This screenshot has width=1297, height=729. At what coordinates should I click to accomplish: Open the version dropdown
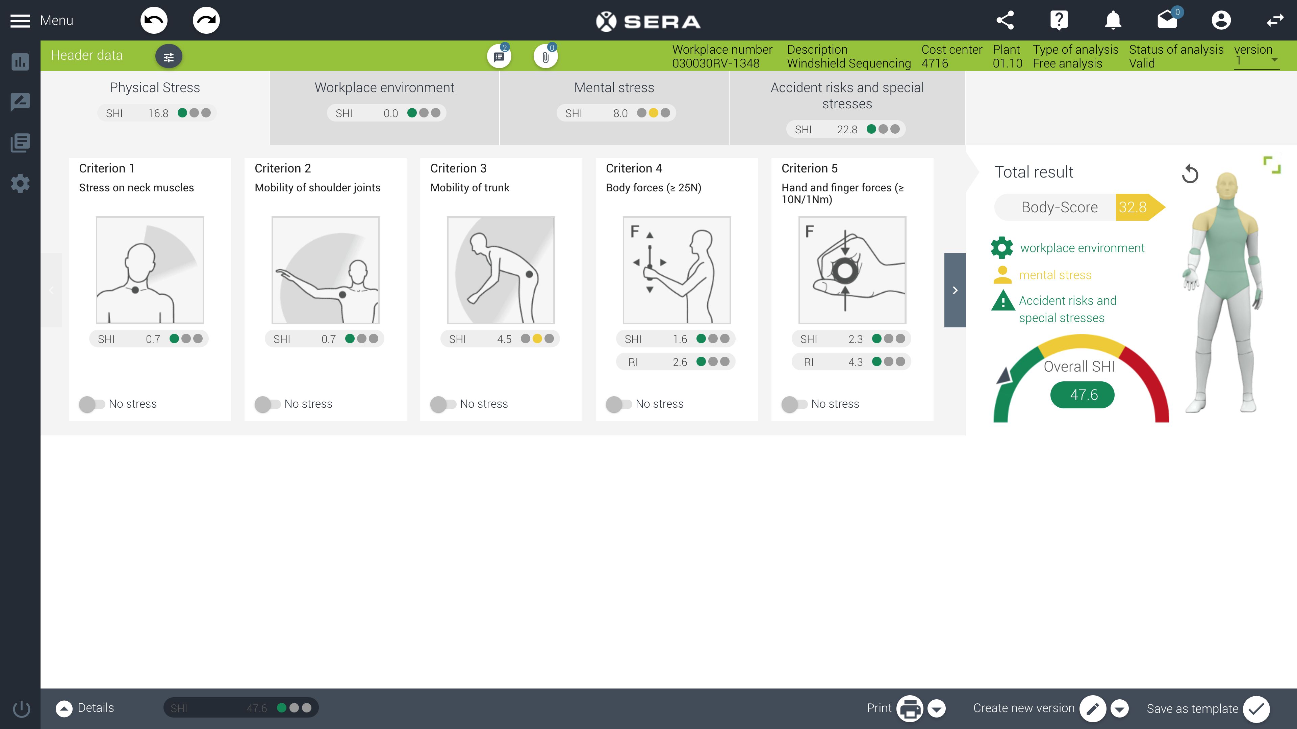pyautogui.click(x=1257, y=61)
